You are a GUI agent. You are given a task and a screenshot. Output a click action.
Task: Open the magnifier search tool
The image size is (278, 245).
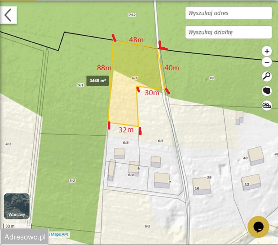coord(267,76)
